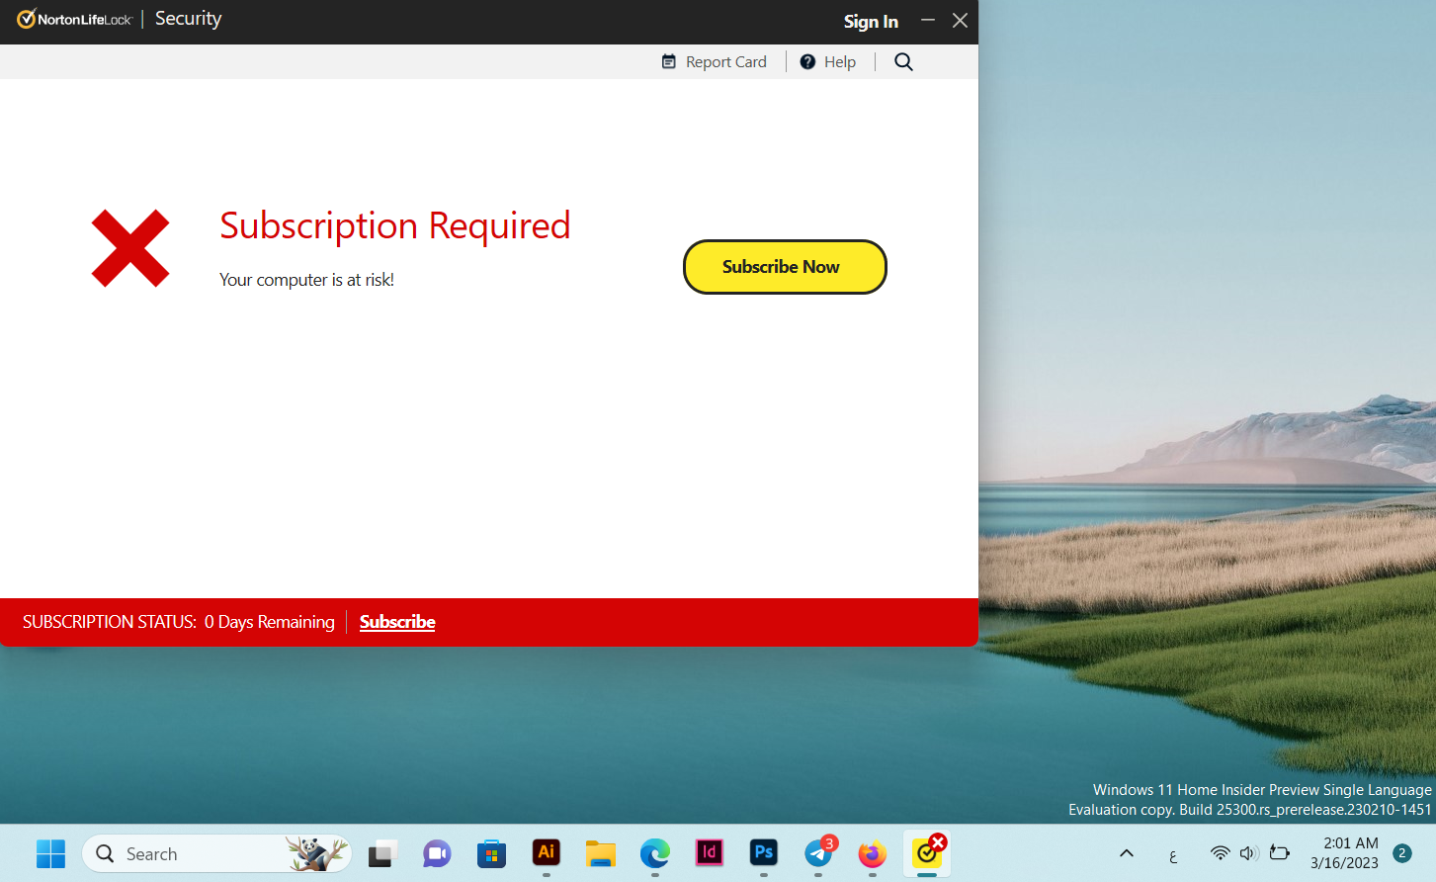Image resolution: width=1436 pixels, height=882 pixels.
Task: Click the input language indicator in tray
Action: tap(1173, 856)
